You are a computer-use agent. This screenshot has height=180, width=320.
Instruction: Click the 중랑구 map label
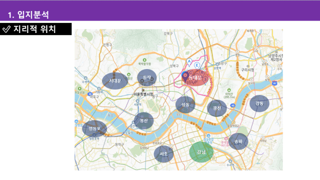click(222, 63)
